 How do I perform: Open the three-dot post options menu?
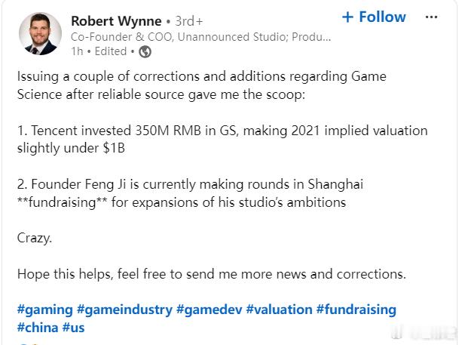click(x=431, y=17)
